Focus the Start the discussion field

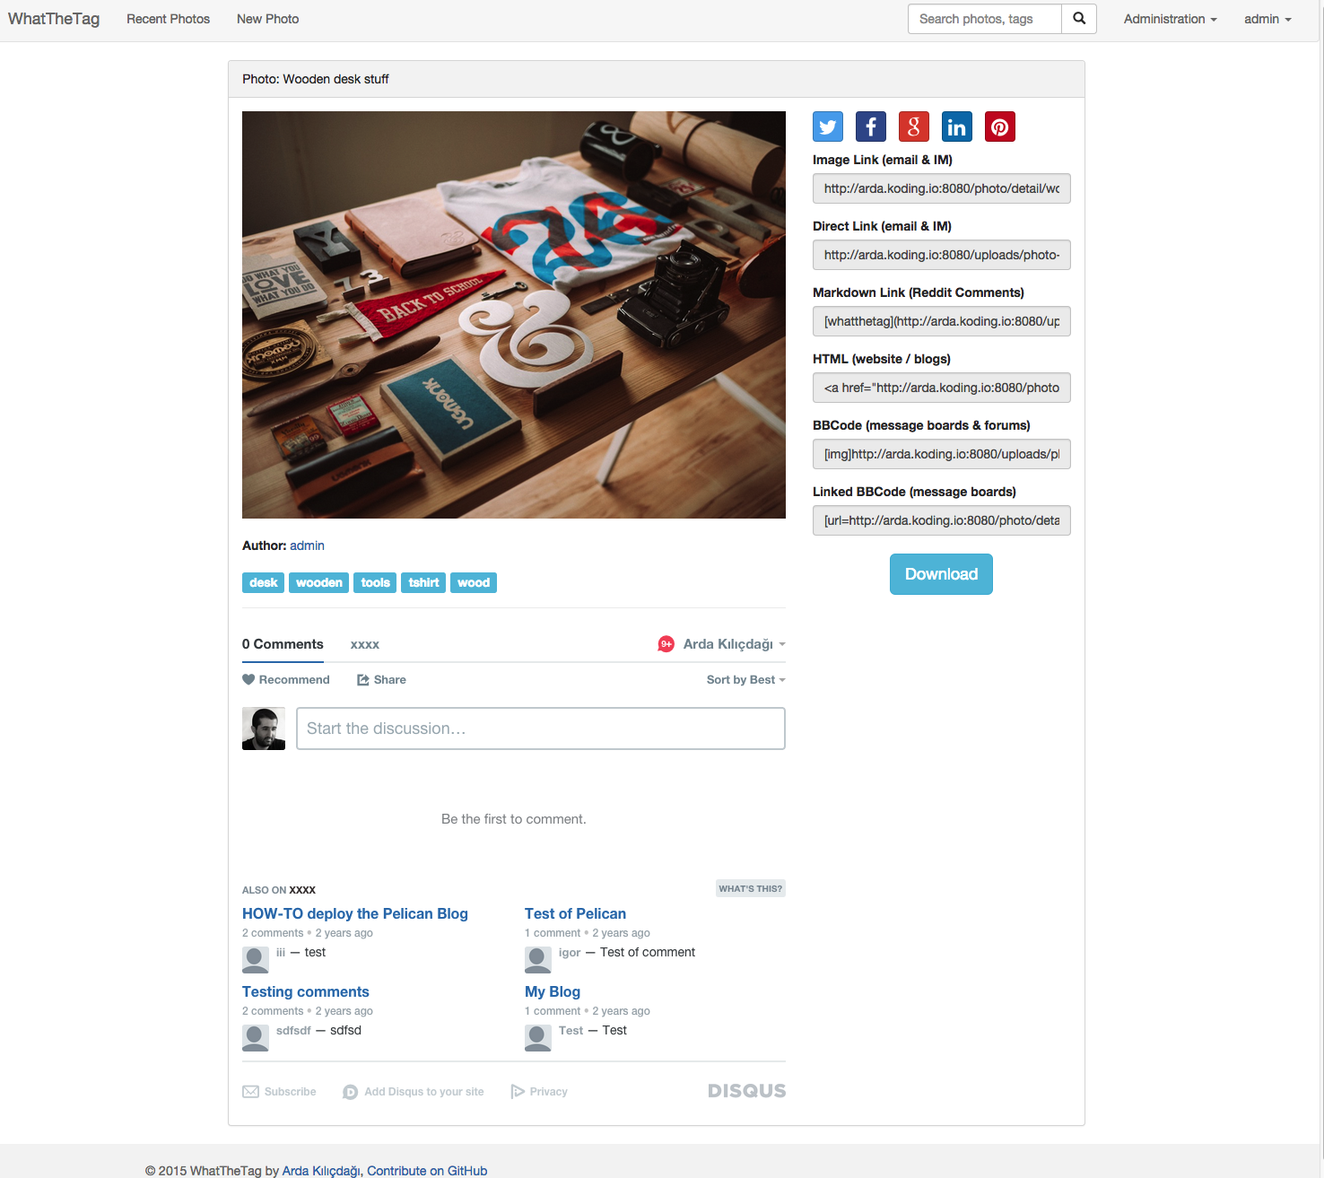(x=541, y=729)
